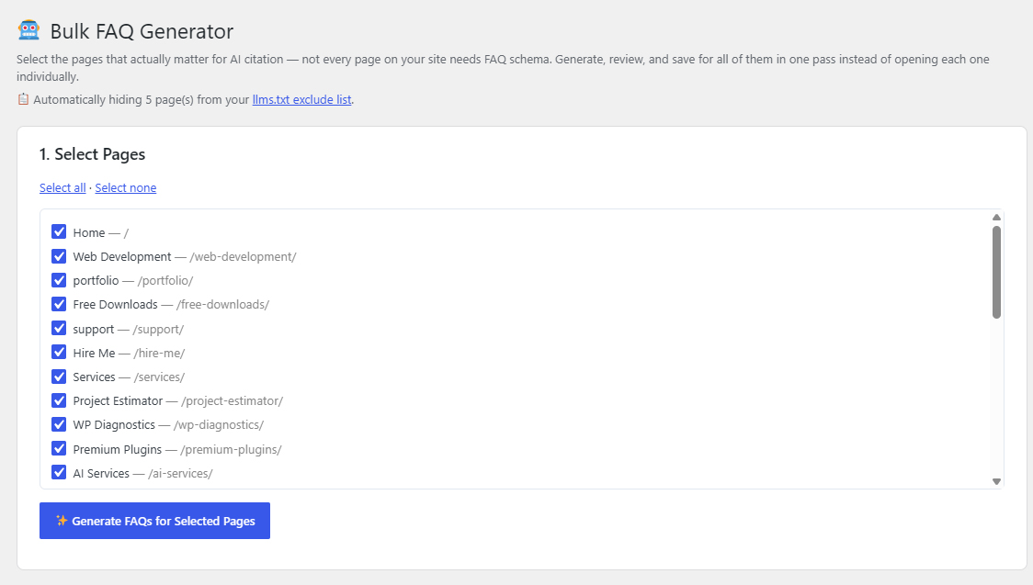
Task: Click the 'Bulk FAQ Generator' title text
Action: 142,31
